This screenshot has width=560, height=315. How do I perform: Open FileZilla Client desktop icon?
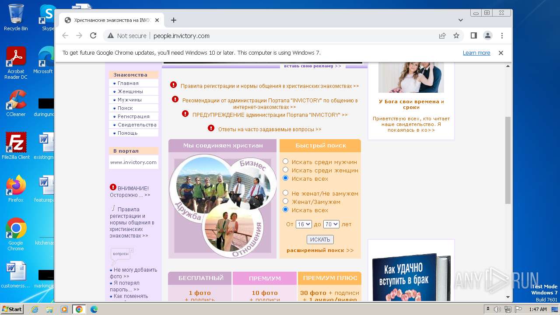(x=16, y=146)
